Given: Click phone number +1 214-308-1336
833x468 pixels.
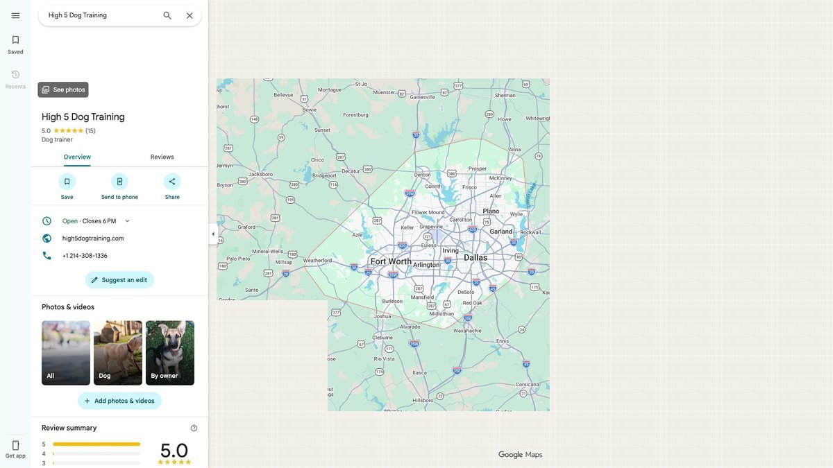Looking at the screenshot, I should click(x=85, y=256).
